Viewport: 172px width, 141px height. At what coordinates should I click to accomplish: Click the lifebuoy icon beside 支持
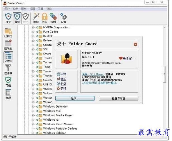pos(58,88)
